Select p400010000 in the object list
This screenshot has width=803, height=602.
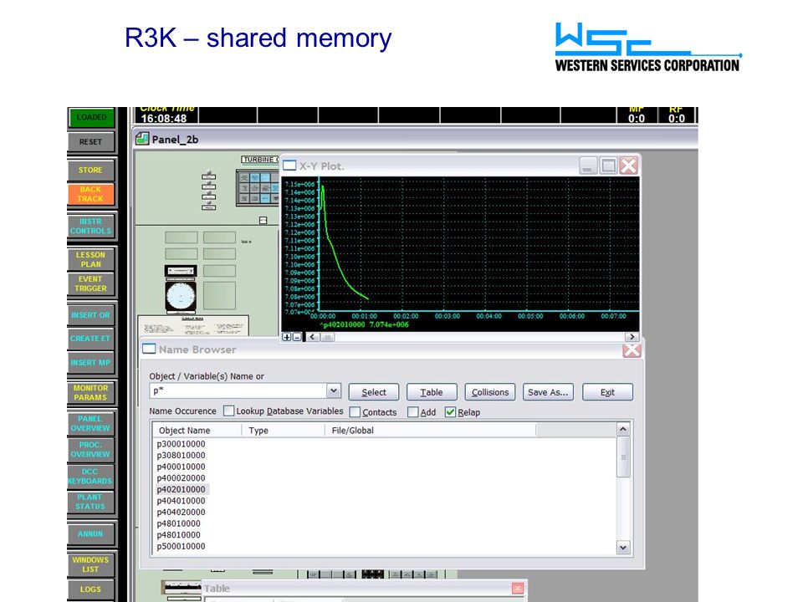181,467
